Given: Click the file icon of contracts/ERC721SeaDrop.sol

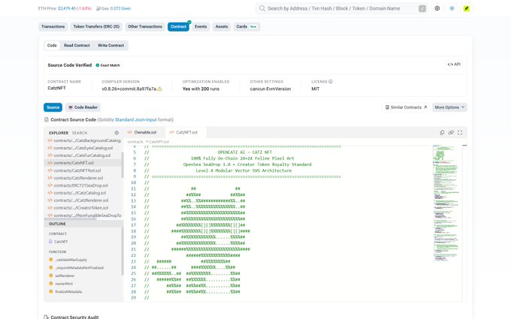Looking at the screenshot, I should click(x=50, y=185).
